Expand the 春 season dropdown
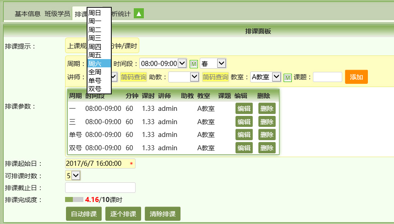 (x=213, y=64)
